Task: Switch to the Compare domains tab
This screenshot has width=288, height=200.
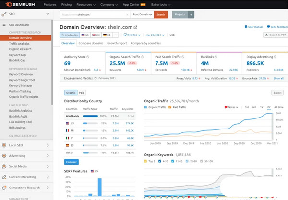Action: click(91, 43)
